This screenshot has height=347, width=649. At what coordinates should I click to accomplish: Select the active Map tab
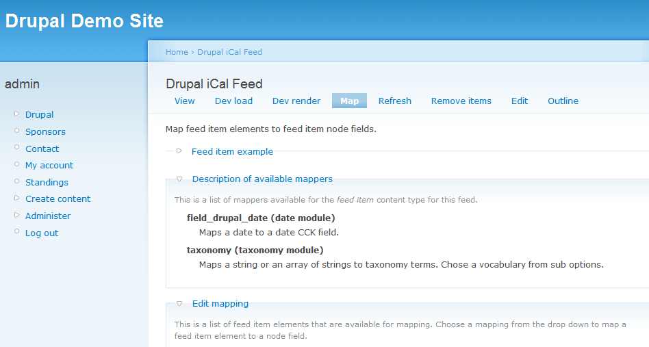[349, 101]
